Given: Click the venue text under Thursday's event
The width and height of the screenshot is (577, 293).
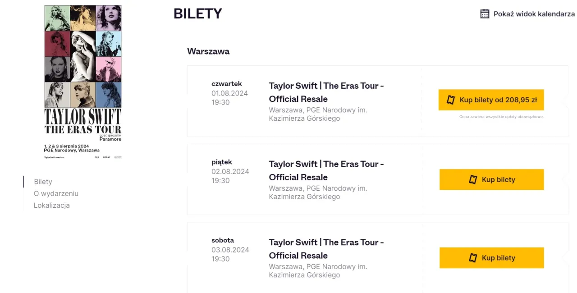Looking at the screenshot, I should 318,114.
